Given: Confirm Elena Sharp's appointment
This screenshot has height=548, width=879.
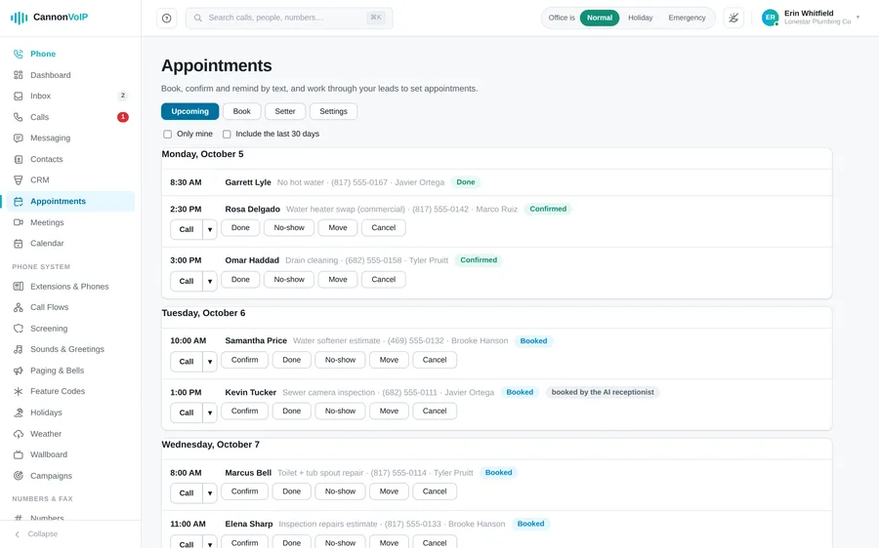Looking at the screenshot, I should pos(244,542).
